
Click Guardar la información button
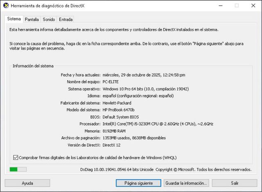tap(187, 183)
